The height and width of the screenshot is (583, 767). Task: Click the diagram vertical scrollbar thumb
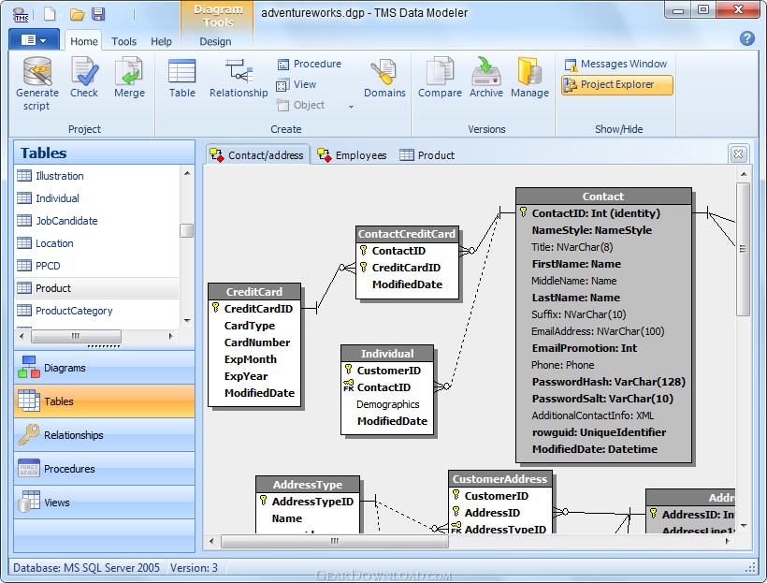[743, 249]
